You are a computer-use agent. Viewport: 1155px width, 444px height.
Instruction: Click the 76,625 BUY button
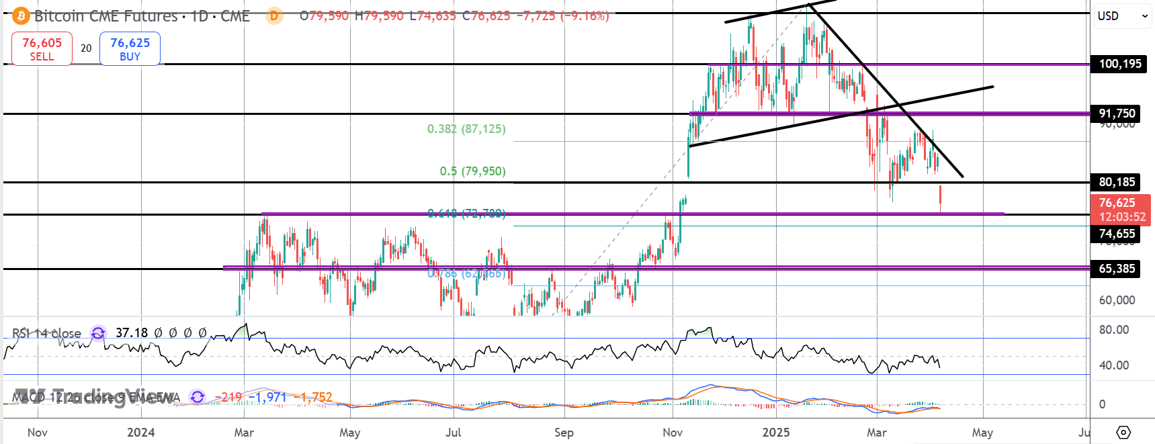[x=130, y=48]
